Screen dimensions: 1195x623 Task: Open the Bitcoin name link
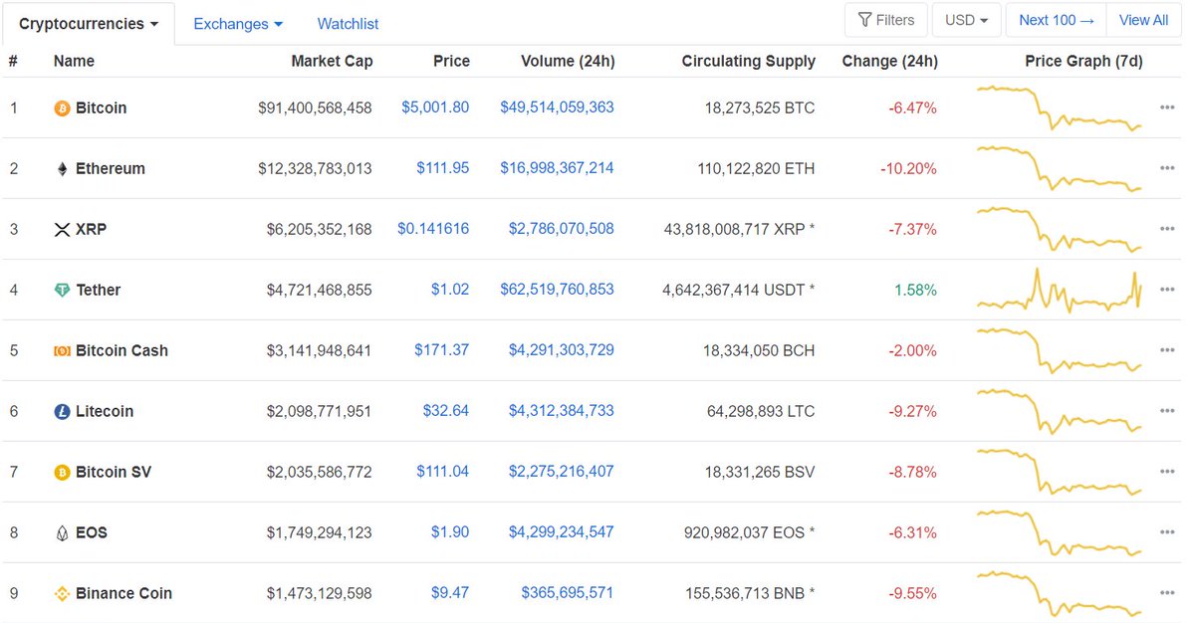[x=101, y=108]
